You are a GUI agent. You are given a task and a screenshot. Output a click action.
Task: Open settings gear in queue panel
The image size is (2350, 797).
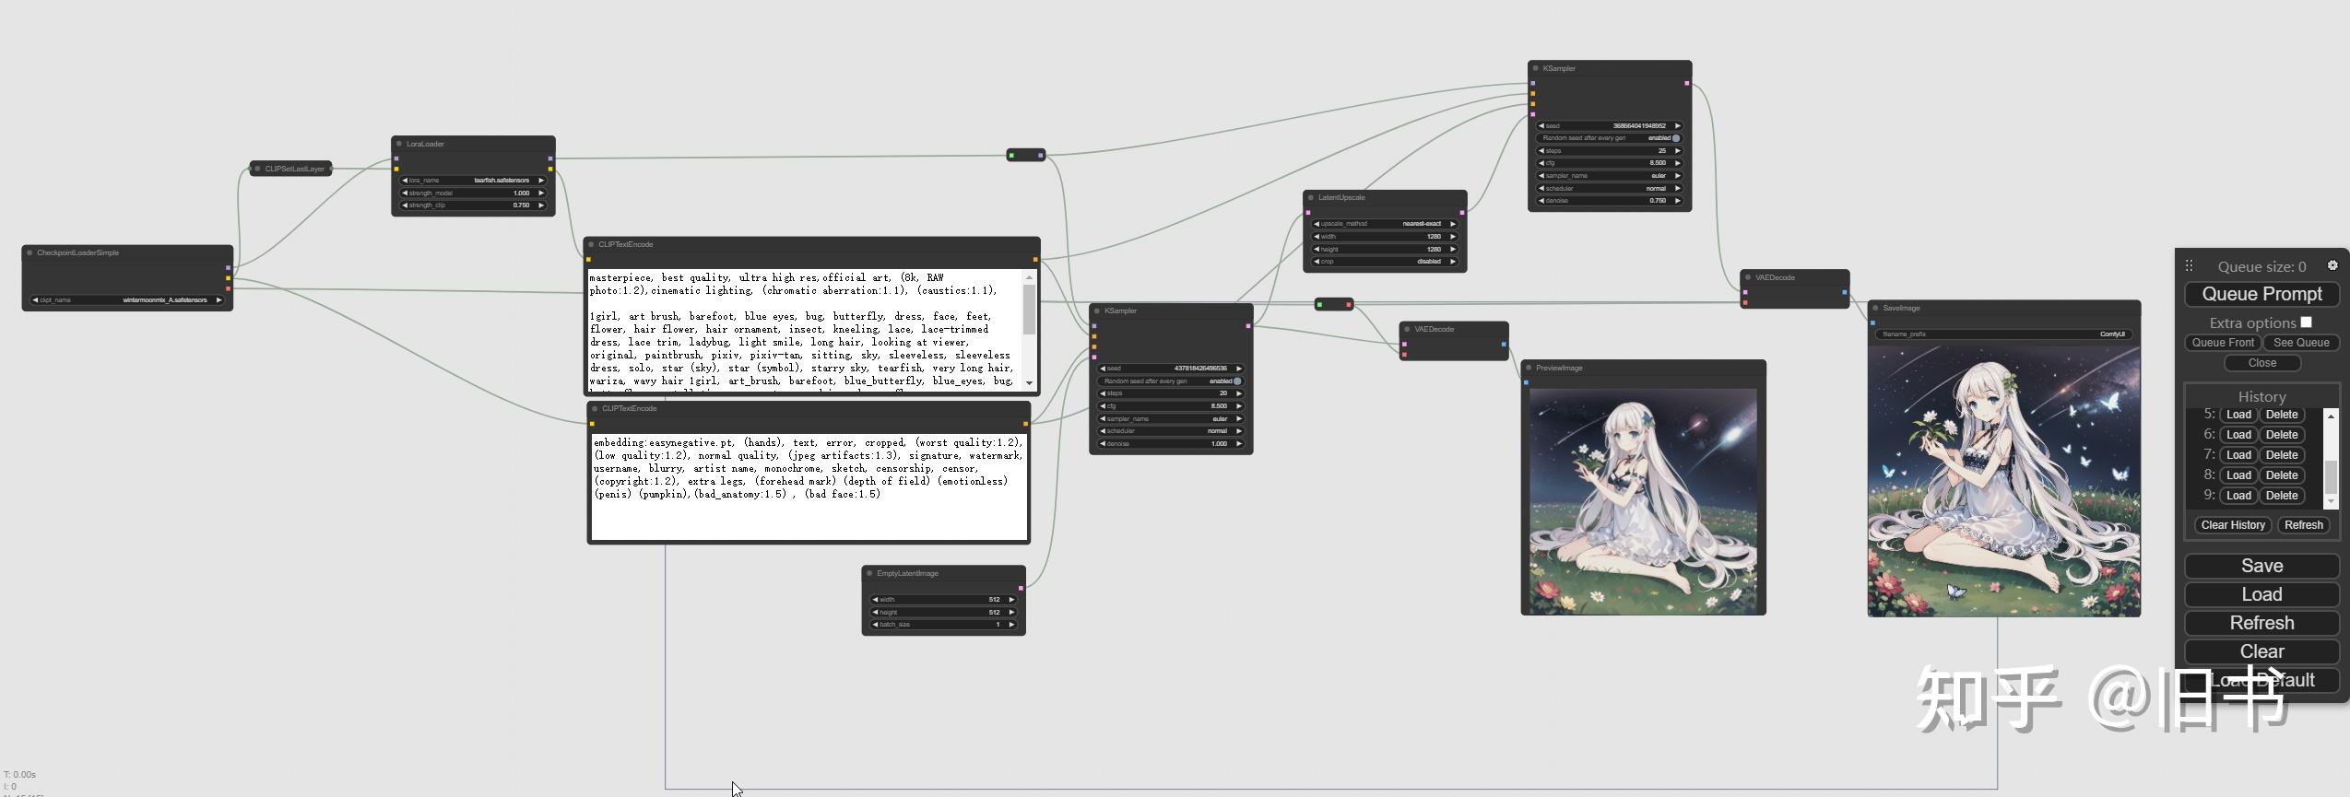point(2332,265)
